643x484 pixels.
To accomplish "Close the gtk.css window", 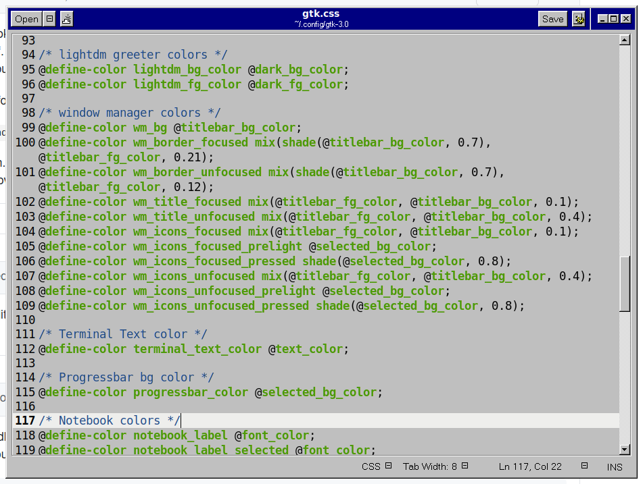I will tap(626, 19).
